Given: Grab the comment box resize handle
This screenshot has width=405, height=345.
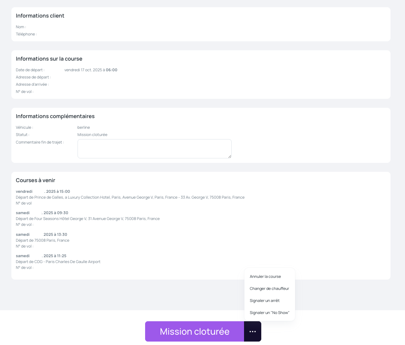Looking at the screenshot, I should point(230,156).
